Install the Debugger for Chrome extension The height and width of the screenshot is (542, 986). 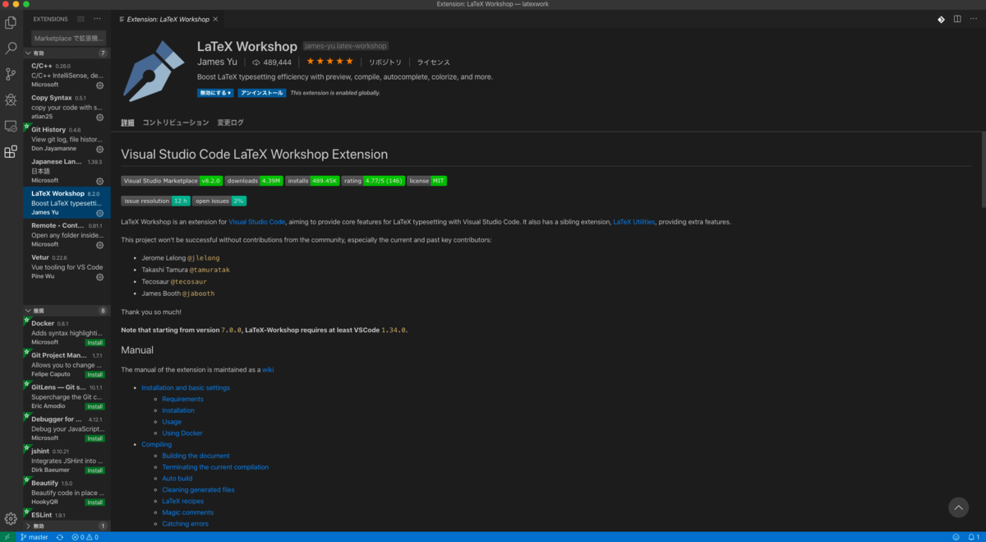pyautogui.click(x=95, y=438)
